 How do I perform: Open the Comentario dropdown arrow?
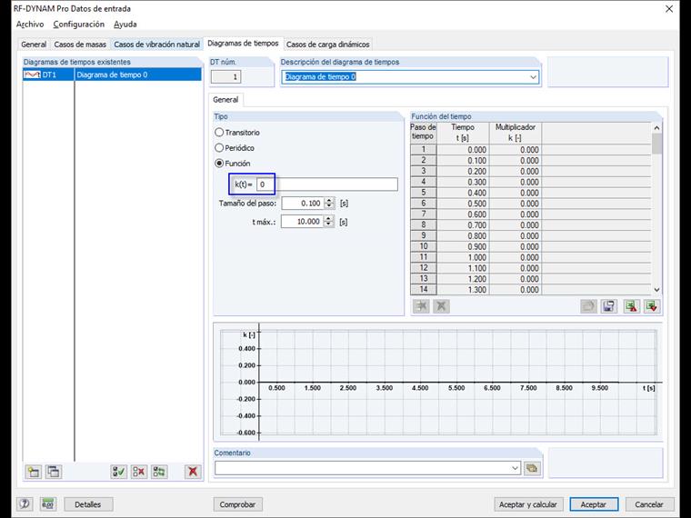[x=516, y=468]
